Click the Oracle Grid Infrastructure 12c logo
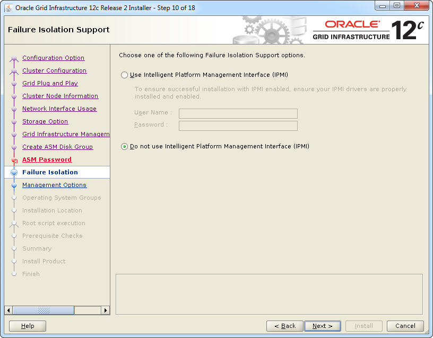 point(368,30)
